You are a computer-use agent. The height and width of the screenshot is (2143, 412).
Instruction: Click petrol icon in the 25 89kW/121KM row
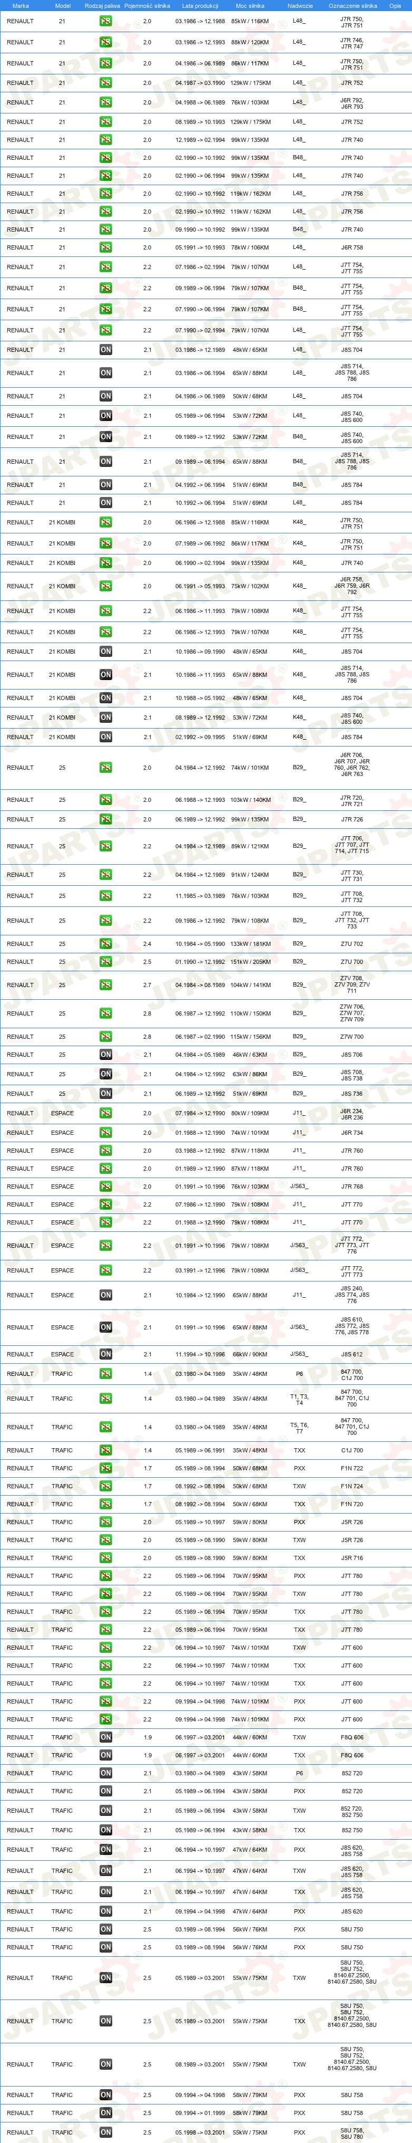[x=105, y=846]
